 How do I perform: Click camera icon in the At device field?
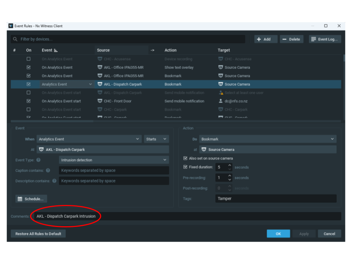tap(41, 150)
